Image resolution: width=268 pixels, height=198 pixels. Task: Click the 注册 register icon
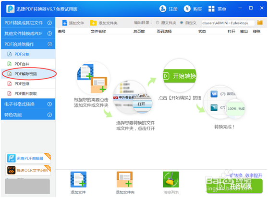point(162,9)
